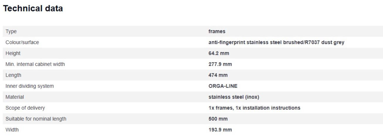
Task: Click the Length row label
Action: [13, 75]
